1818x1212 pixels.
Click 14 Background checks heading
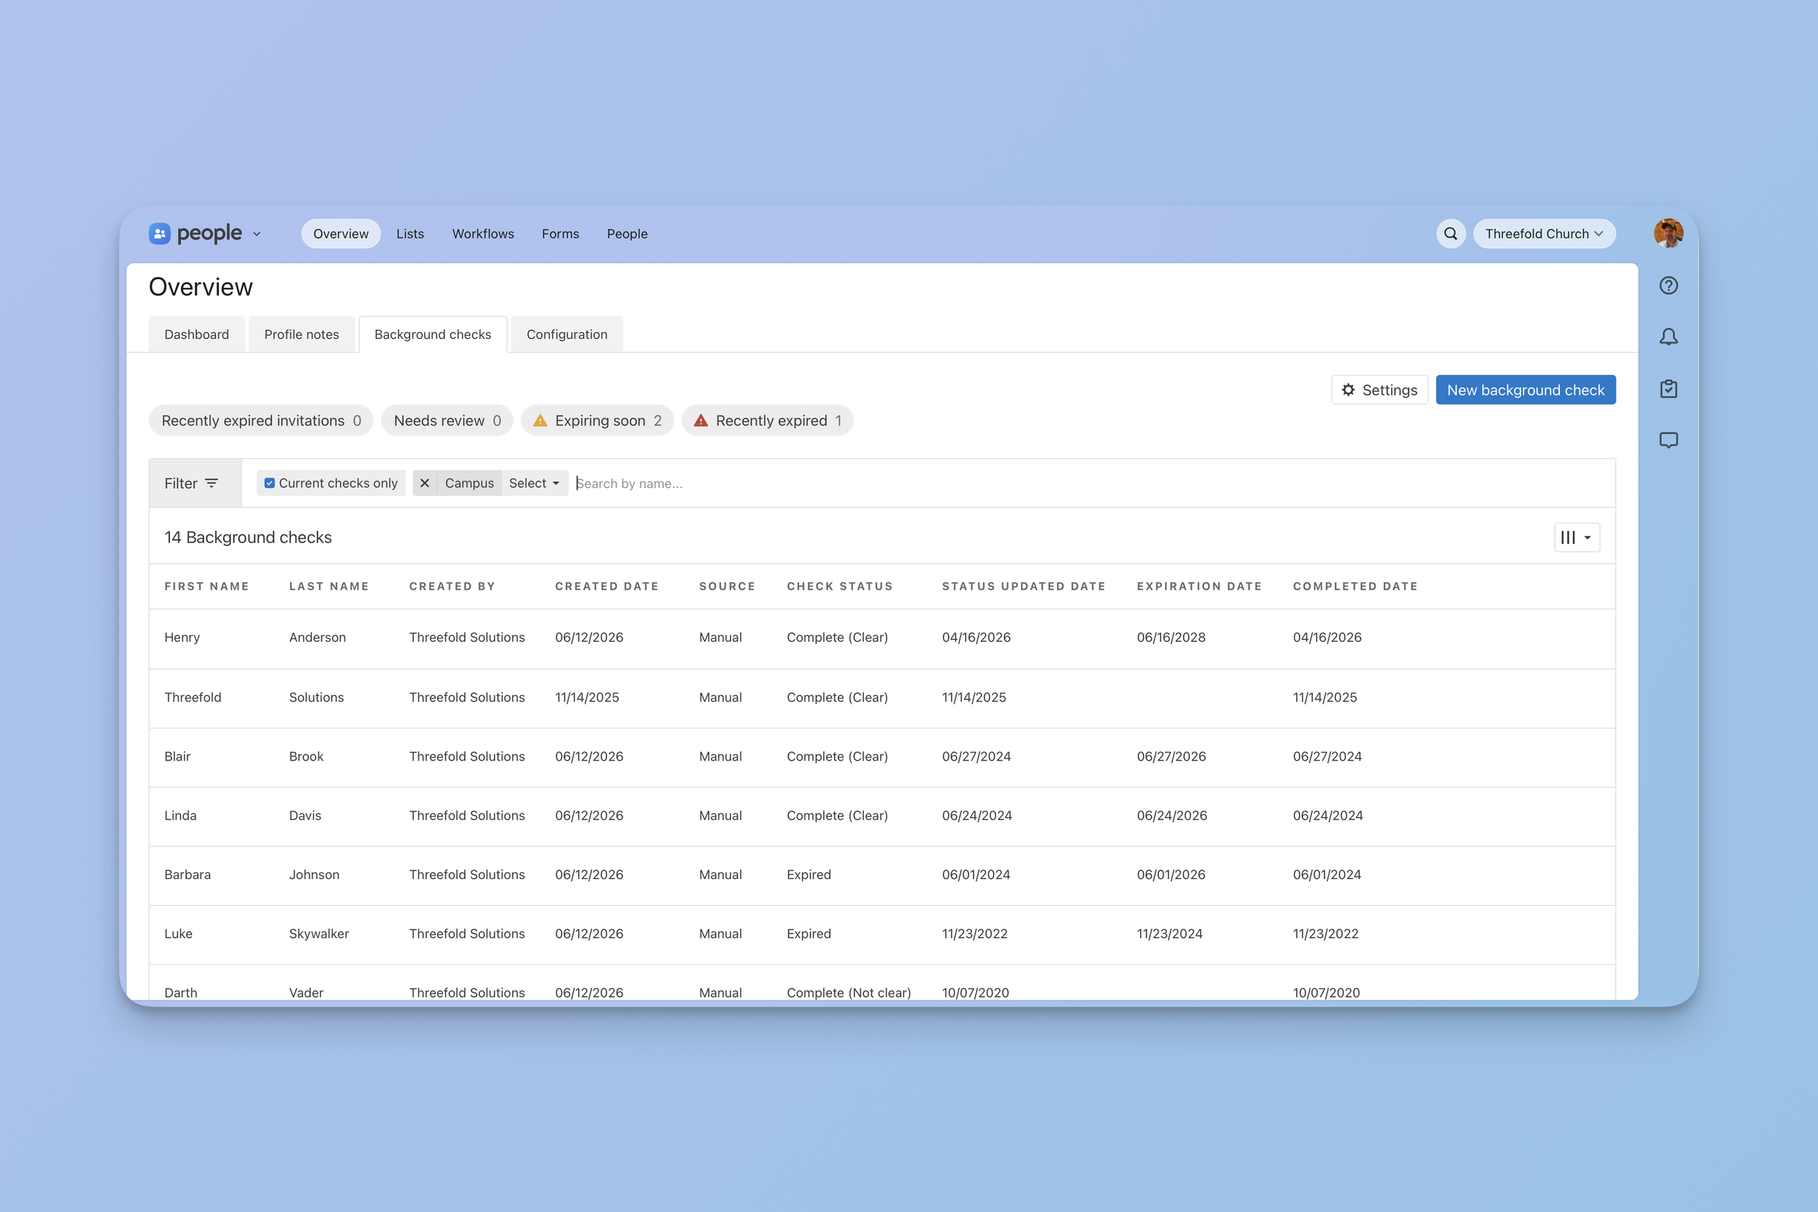click(248, 537)
